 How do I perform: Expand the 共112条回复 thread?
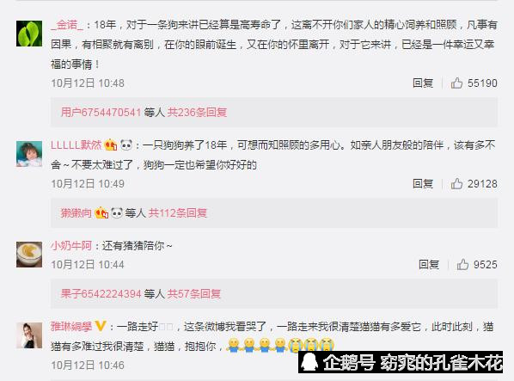pos(178,212)
